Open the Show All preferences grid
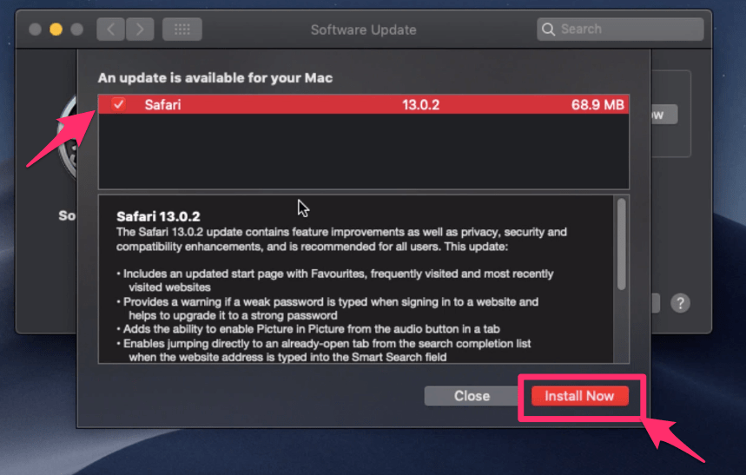Image resolution: width=746 pixels, height=475 pixels. pyautogui.click(x=182, y=29)
